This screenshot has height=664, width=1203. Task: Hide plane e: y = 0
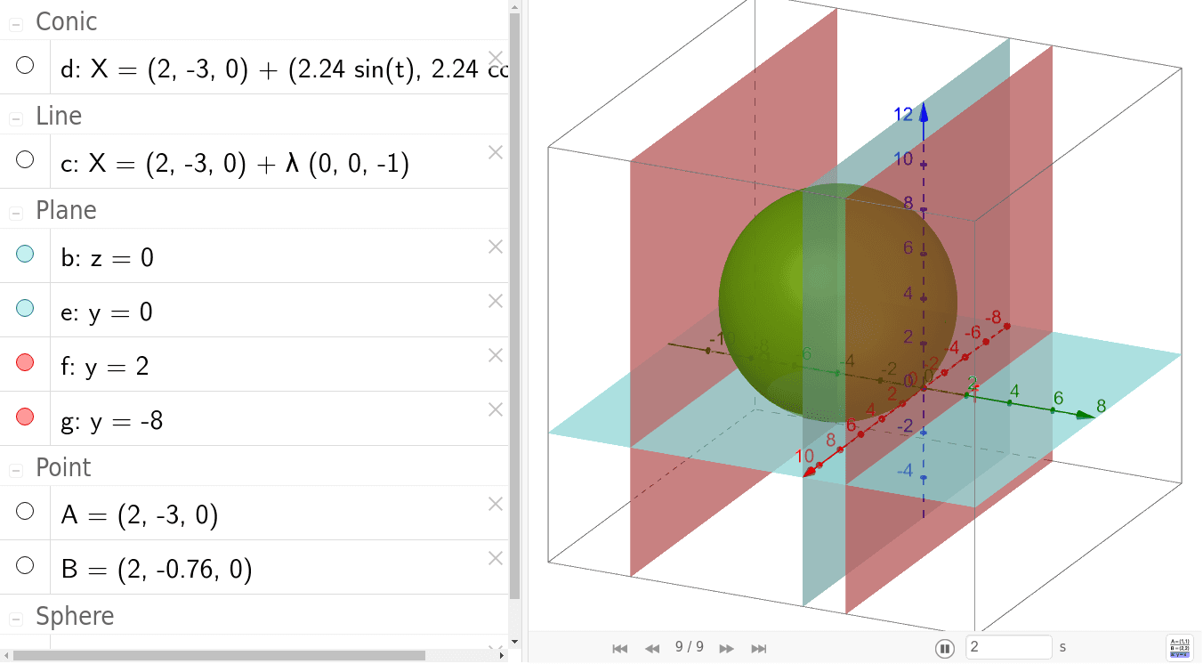pos(25,308)
